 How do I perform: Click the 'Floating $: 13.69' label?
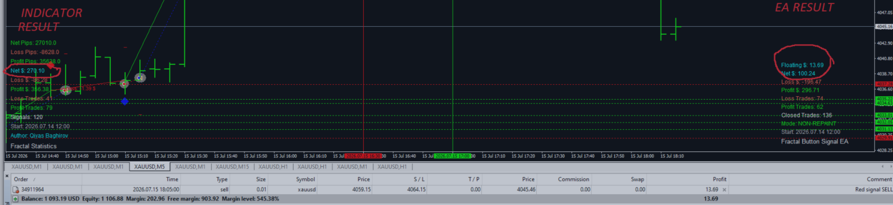[x=802, y=65]
